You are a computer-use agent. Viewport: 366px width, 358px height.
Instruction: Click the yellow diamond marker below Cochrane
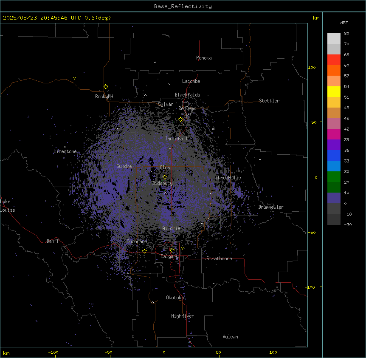(144, 251)
